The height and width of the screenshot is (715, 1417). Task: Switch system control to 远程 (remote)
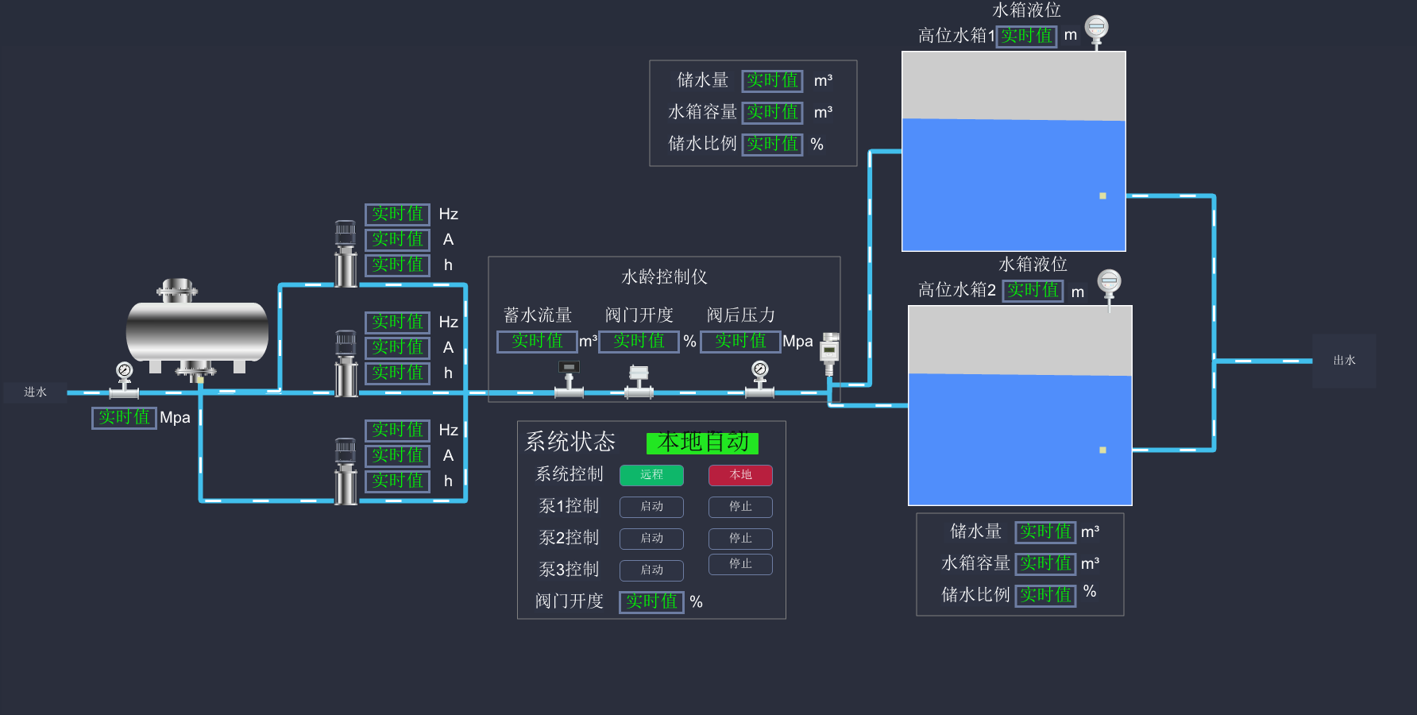click(x=651, y=475)
